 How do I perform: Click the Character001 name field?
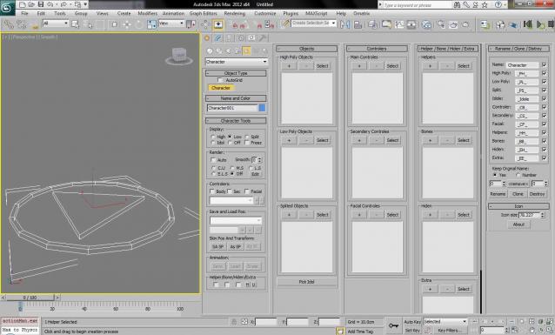(232, 108)
